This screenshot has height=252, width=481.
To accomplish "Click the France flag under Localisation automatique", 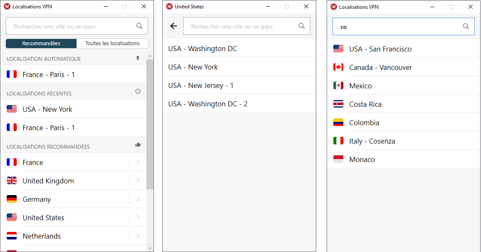I will pyautogui.click(x=12, y=74).
